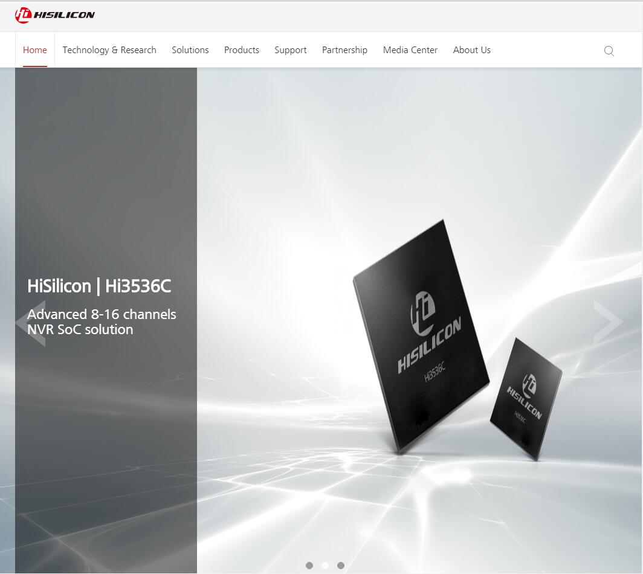
Task: Open the search magnifier icon
Action: point(609,51)
